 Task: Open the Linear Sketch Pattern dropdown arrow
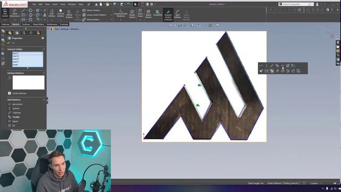point(111,15)
